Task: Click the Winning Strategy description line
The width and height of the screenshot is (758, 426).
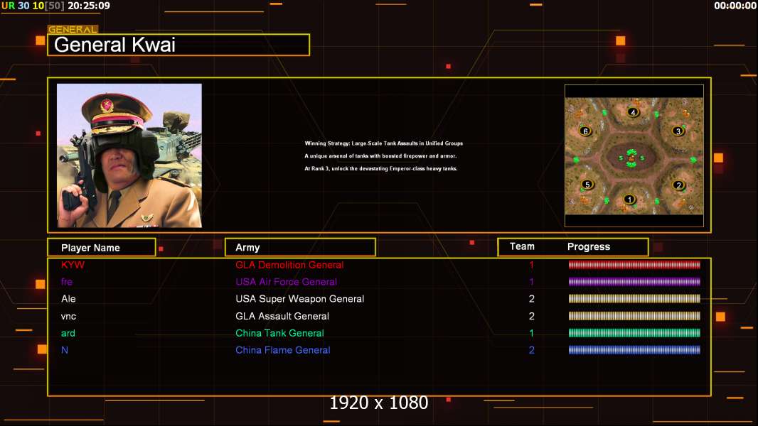Action: pos(384,143)
